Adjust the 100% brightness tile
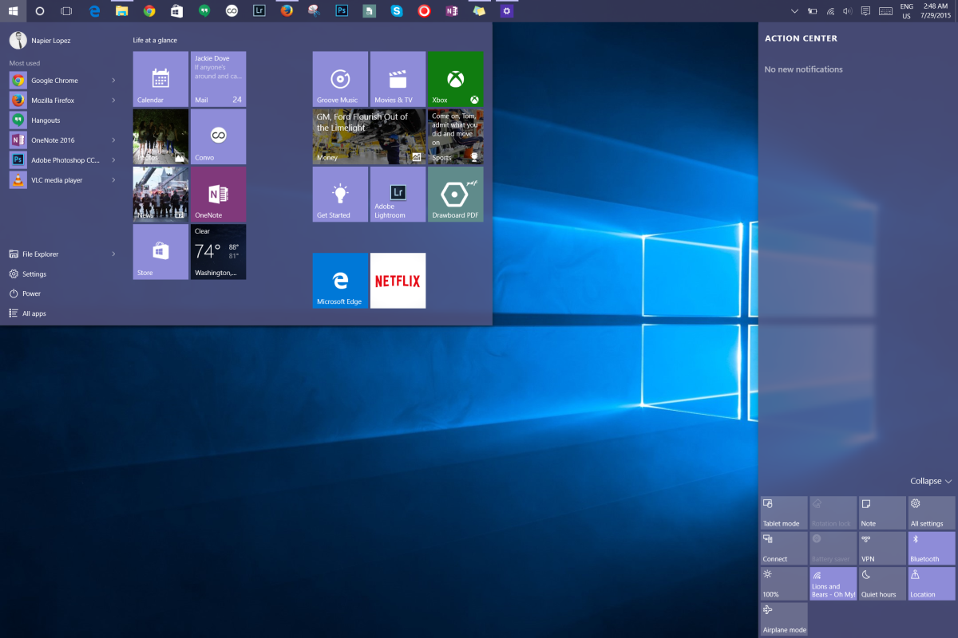The width and height of the screenshot is (958, 638). [784, 583]
